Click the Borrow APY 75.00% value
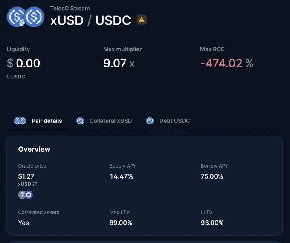Viewport: 290px width, 243px height. pyautogui.click(x=212, y=176)
